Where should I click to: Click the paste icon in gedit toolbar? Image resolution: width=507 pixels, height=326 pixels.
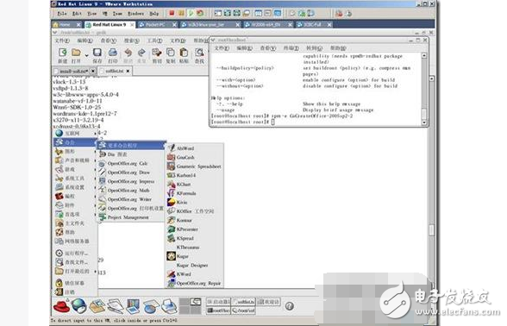(184, 53)
